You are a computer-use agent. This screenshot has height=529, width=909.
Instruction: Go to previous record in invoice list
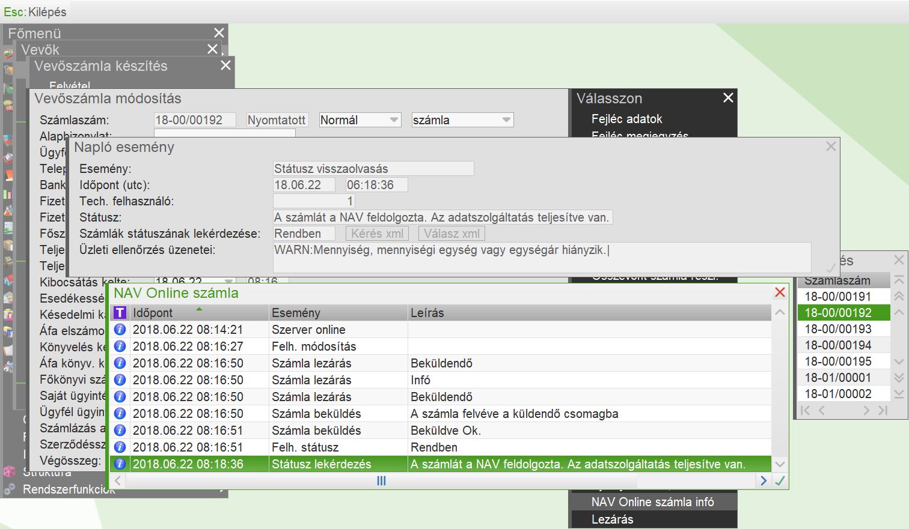pos(822,411)
